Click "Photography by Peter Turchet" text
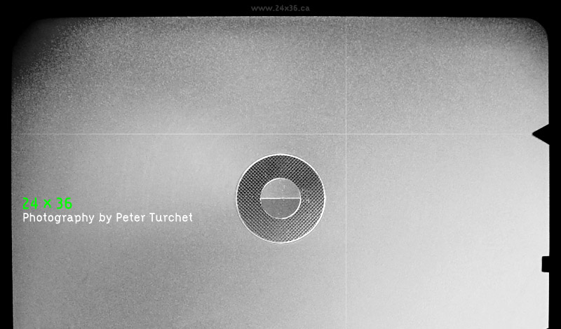Viewport: 561px width, 329px height. pos(108,218)
